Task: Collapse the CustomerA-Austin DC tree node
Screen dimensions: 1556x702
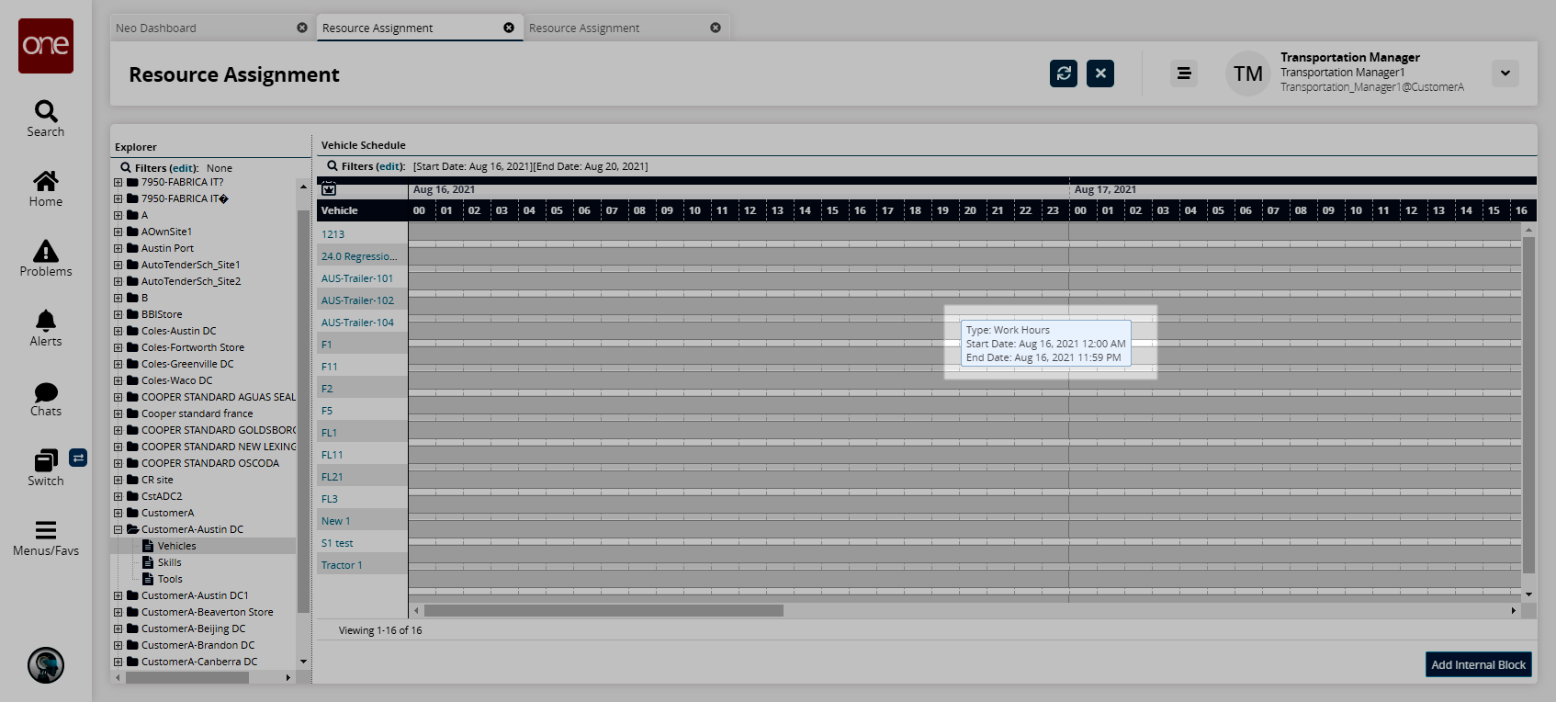Action: click(118, 529)
